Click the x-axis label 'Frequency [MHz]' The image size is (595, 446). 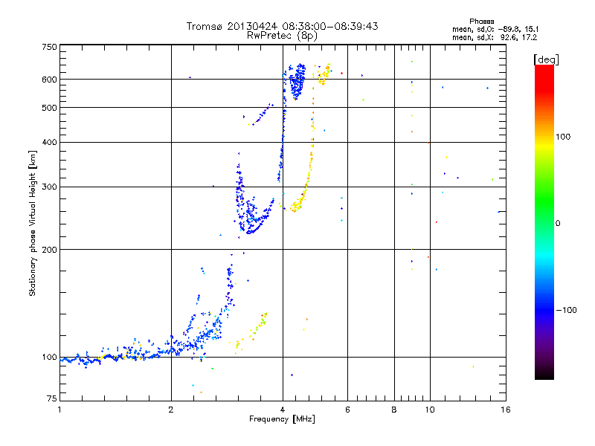(x=282, y=419)
